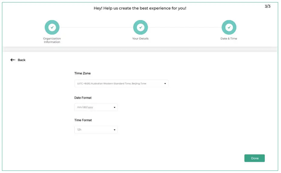281x173 pixels.
Task: Open the Time Zone selection field
Action: pos(118,83)
